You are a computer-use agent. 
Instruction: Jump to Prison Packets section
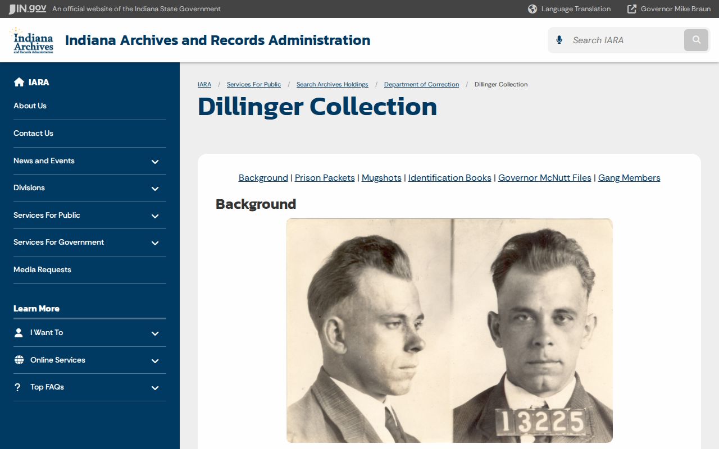[x=325, y=177]
